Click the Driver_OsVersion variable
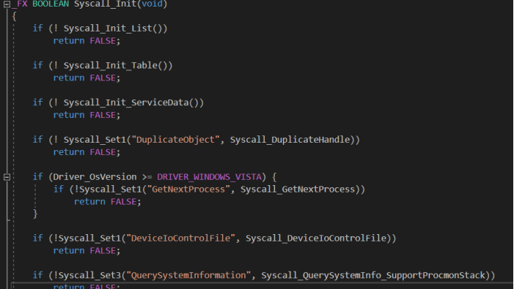The height and width of the screenshot is (289, 514). 95,177
